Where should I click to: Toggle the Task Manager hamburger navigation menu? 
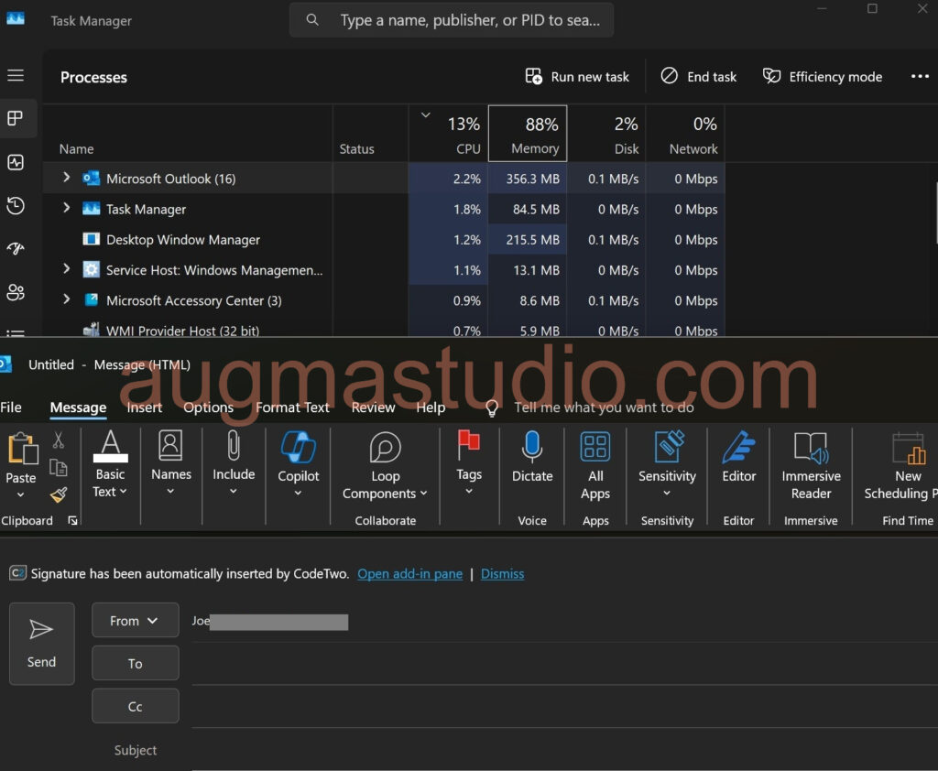coord(16,76)
